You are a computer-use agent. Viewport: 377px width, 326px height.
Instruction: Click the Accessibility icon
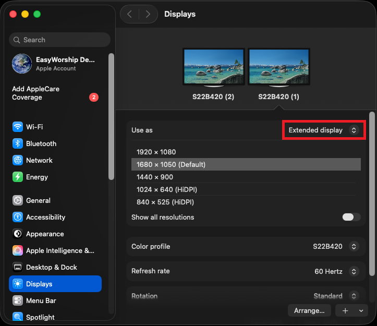pyautogui.click(x=18, y=217)
